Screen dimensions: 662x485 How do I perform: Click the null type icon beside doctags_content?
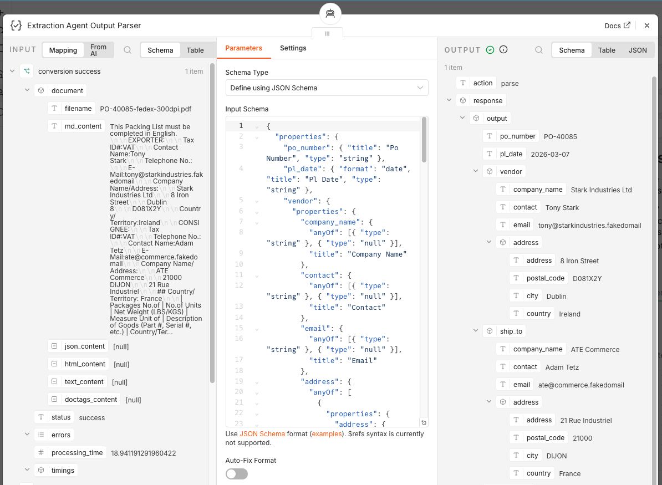(x=54, y=399)
